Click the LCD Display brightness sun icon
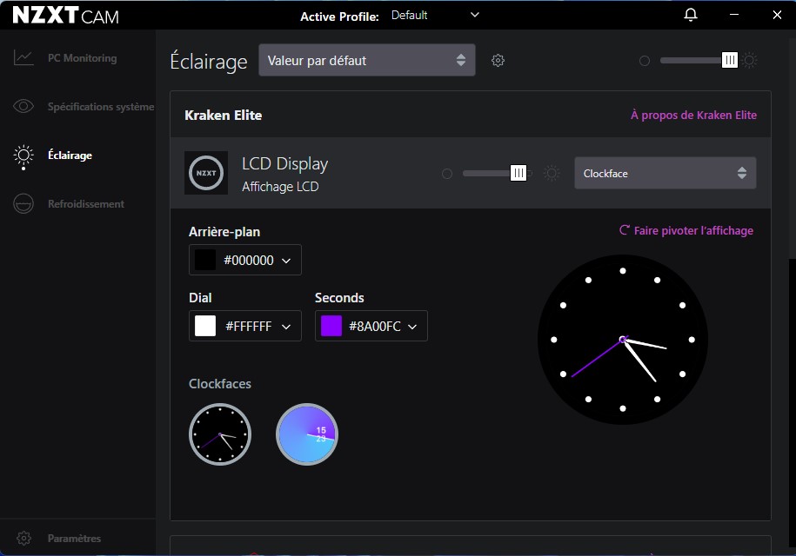The image size is (796, 556). (552, 173)
